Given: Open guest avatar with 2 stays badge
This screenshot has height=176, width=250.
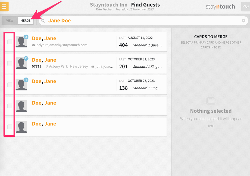Looking at the screenshot, I should pos(21,42).
